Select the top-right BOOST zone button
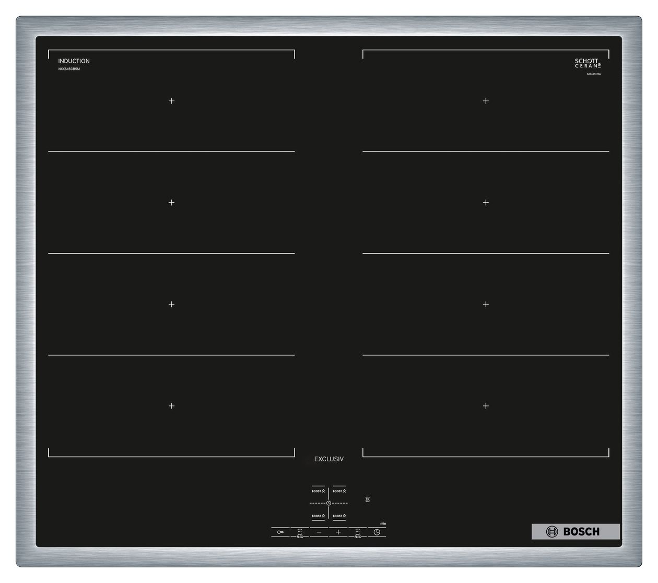Image resolution: width=658 pixels, height=583 pixels. click(339, 491)
